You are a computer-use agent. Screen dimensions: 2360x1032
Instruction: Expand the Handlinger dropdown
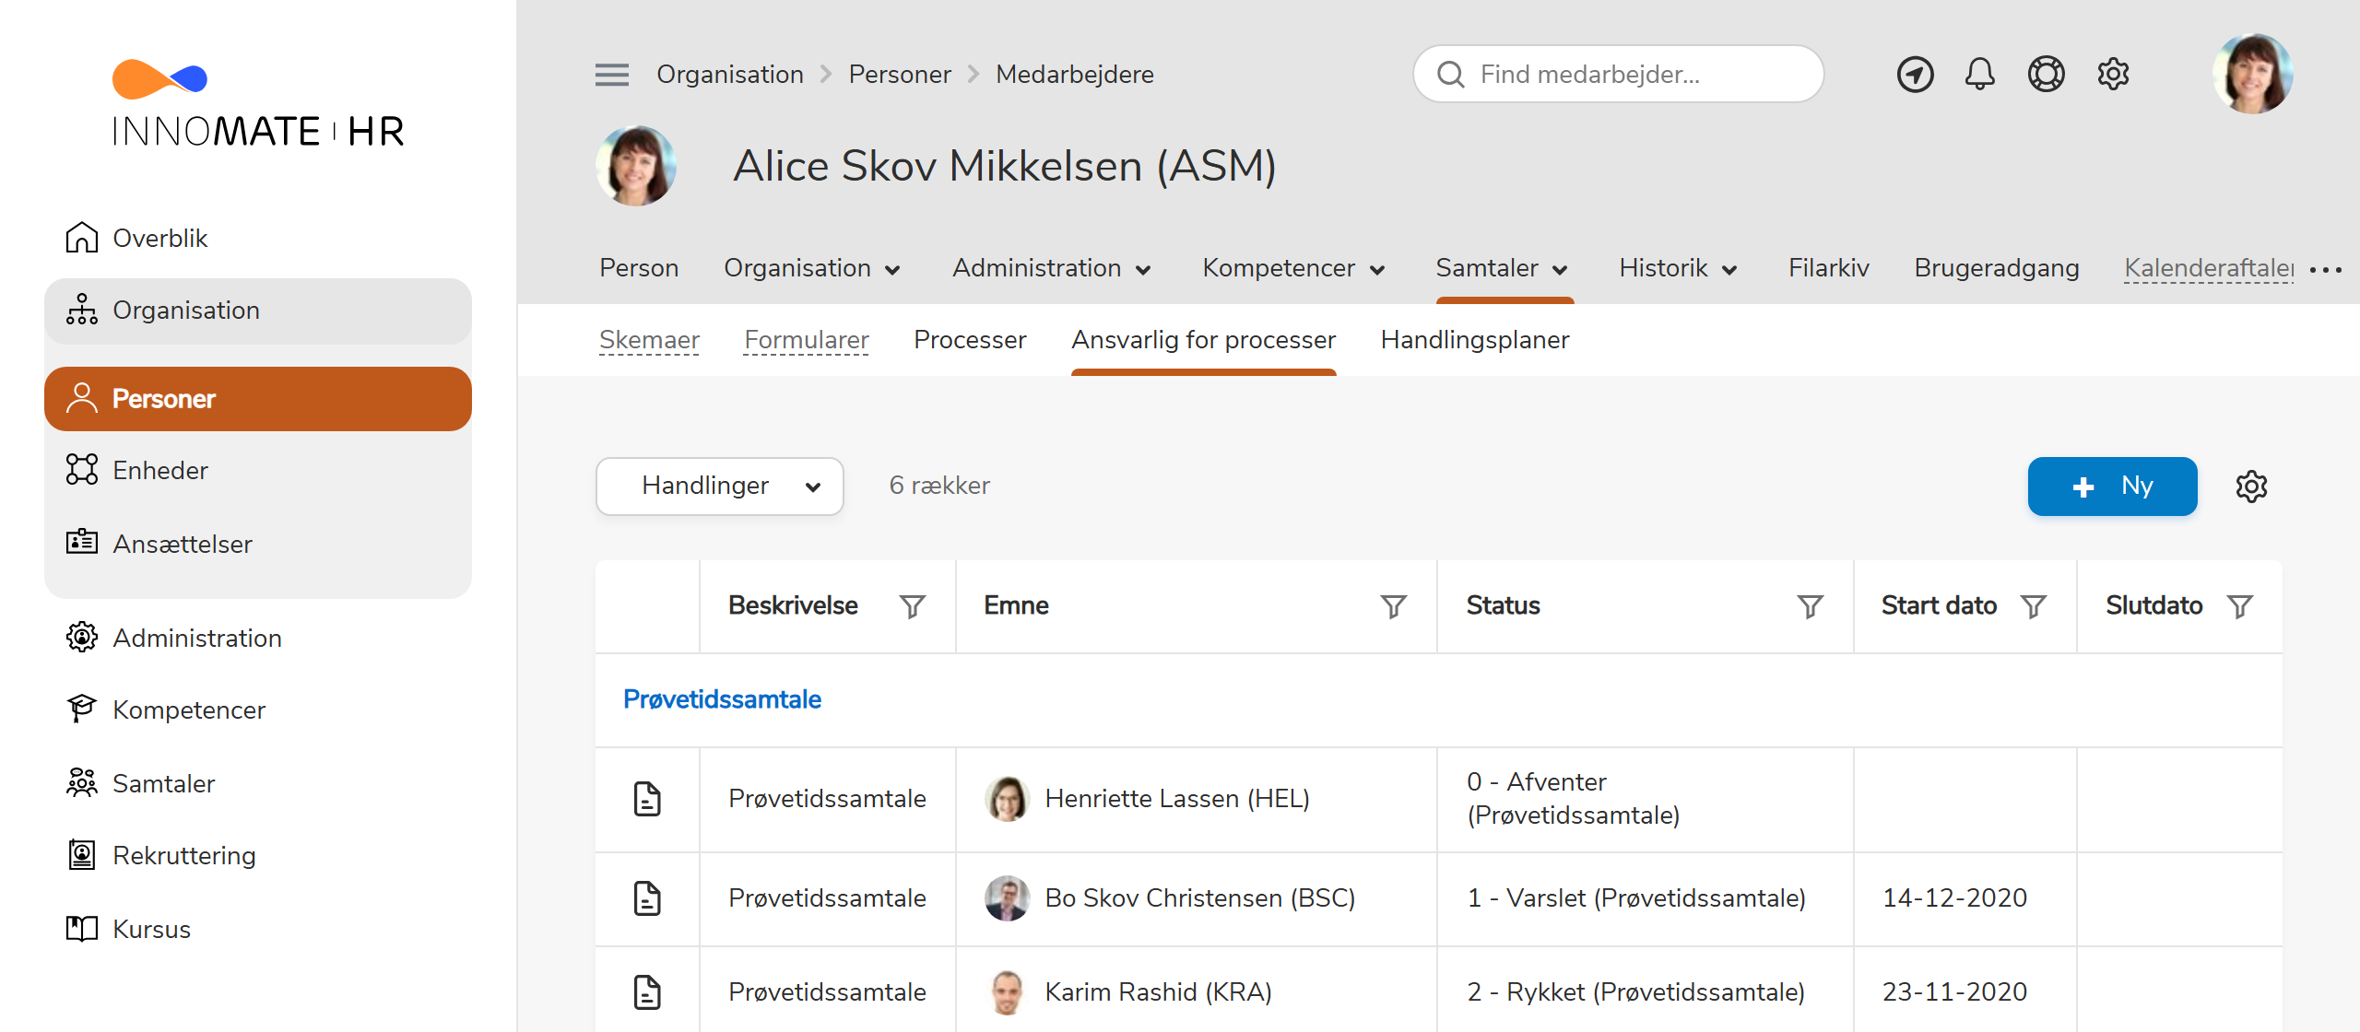[x=720, y=486]
